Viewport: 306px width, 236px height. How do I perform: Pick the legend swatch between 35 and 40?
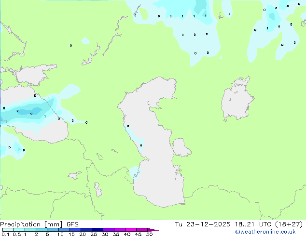click(119, 230)
